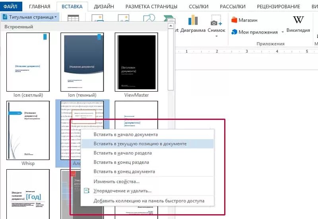Click the Упорядочение и удалить entry
This screenshot has height=219, width=318.
147,191
